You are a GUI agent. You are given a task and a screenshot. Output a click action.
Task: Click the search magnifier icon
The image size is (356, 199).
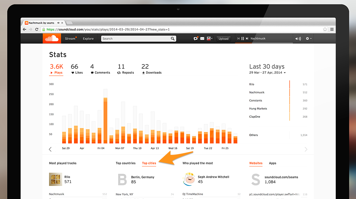173,39
